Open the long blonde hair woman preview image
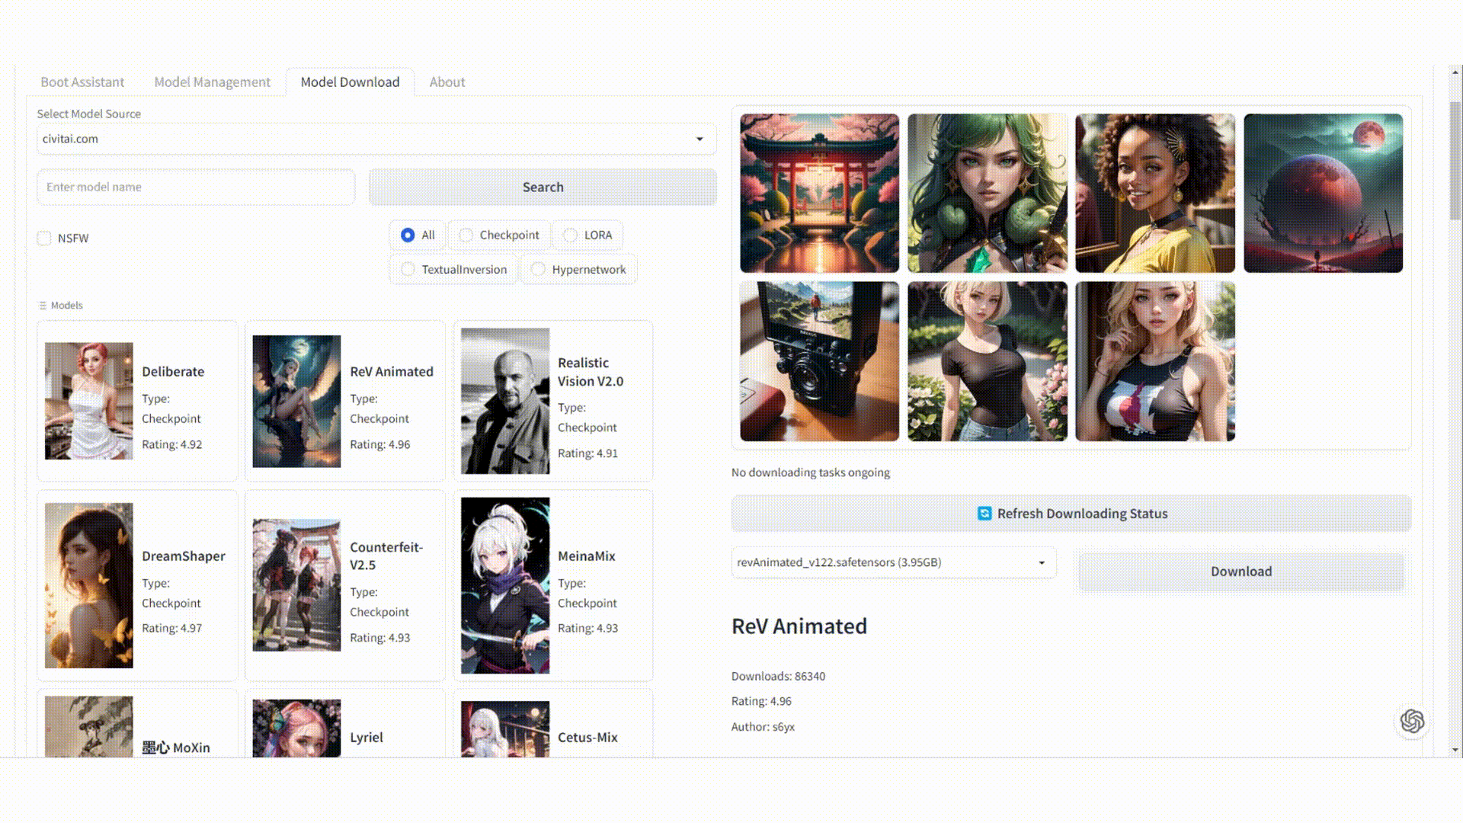This screenshot has height=823, width=1463. point(1155,361)
